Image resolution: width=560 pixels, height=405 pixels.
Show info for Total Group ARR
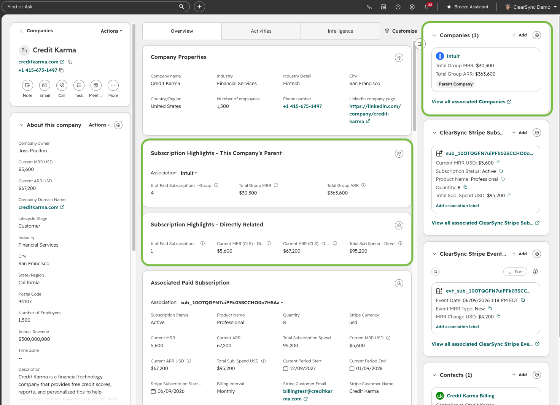(363, 185)
